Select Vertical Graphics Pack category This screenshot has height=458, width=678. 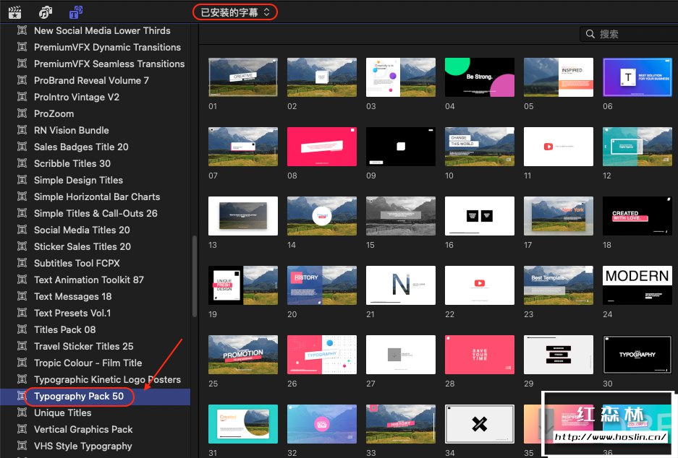point(83,430)
